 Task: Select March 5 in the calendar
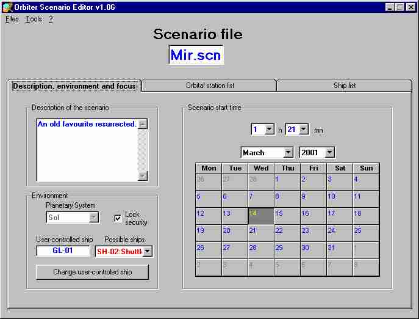coord(209,199)
